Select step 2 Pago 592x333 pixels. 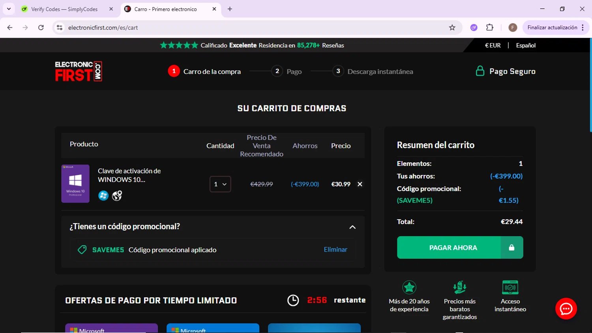(287, 71)
